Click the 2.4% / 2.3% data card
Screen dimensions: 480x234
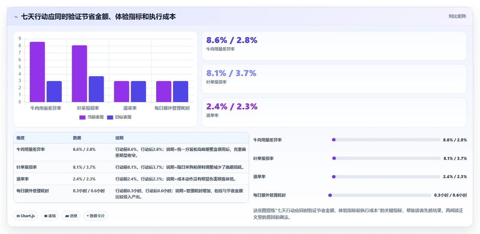(334, 112)
